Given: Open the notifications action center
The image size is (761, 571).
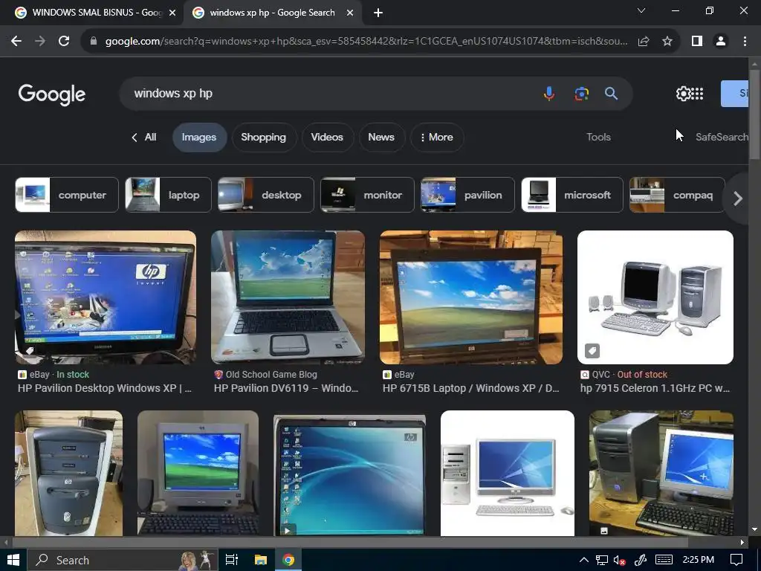Looking at the screenshot, I should [x=736, y=560].
